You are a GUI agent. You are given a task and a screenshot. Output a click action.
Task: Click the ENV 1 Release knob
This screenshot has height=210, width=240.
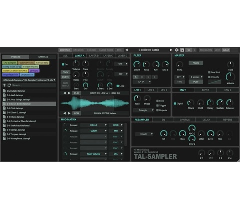click(230, 103)
